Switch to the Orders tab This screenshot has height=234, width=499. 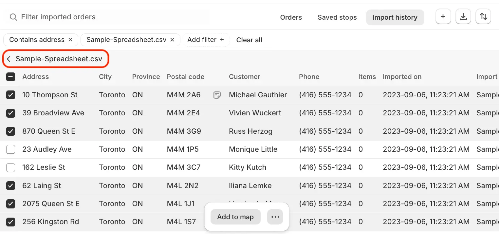(x=291, y=17)
